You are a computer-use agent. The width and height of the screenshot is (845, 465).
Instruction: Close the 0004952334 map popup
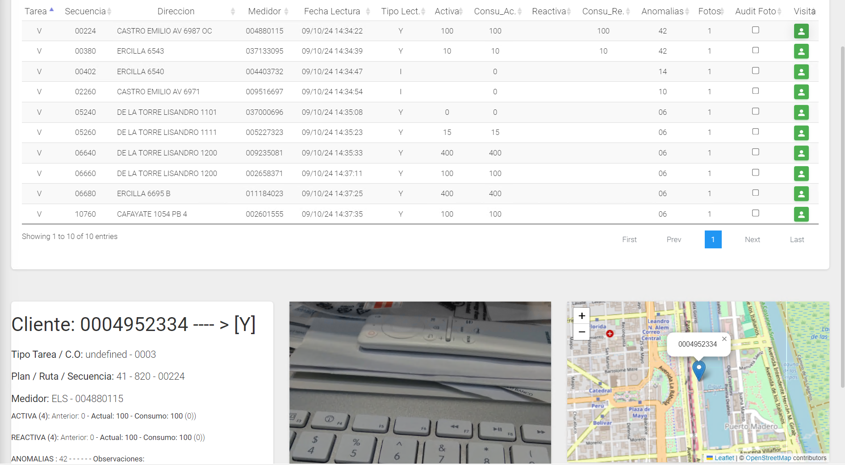coord(724,339)
